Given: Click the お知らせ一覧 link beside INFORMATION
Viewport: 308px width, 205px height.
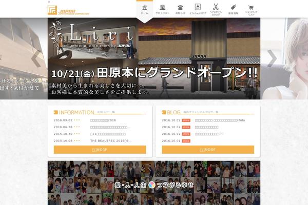Looking at the screenshot, I should click(x=106, y=112).
